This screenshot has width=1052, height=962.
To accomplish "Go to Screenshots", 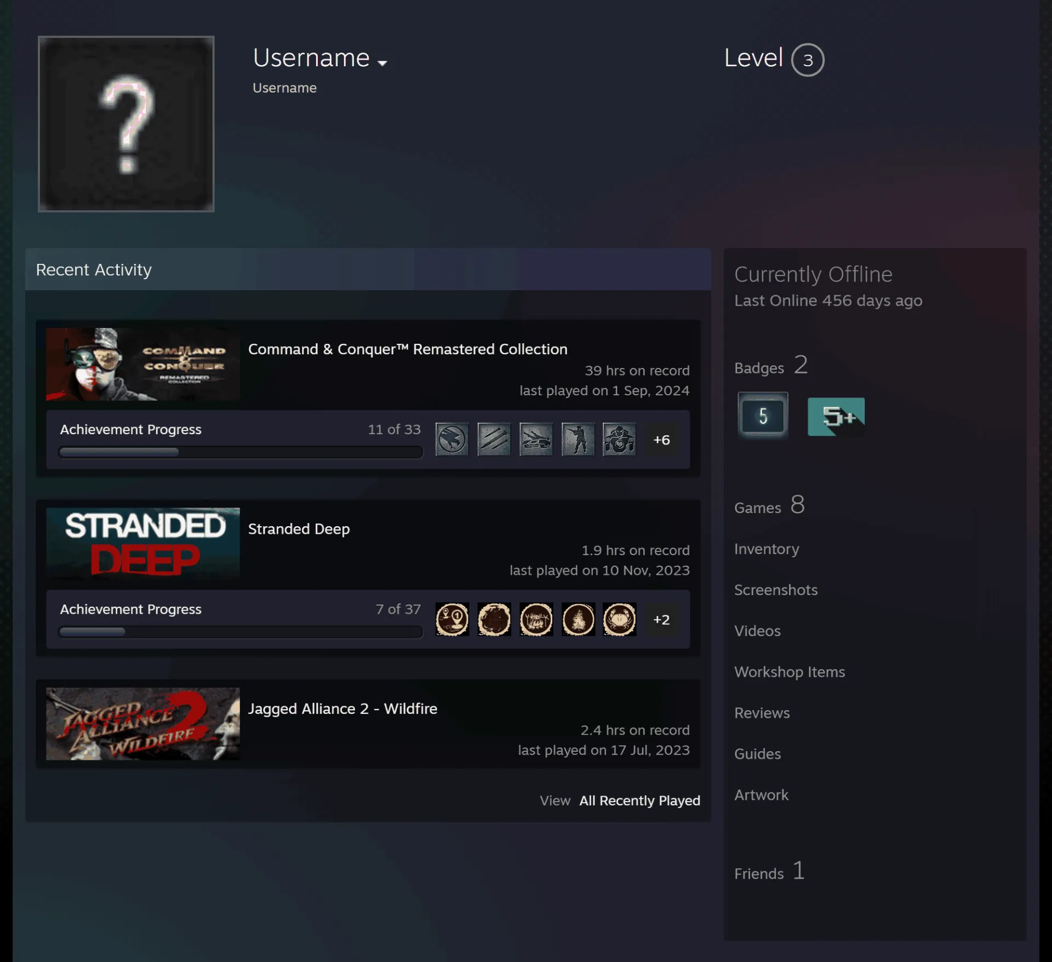I will 776,590.
